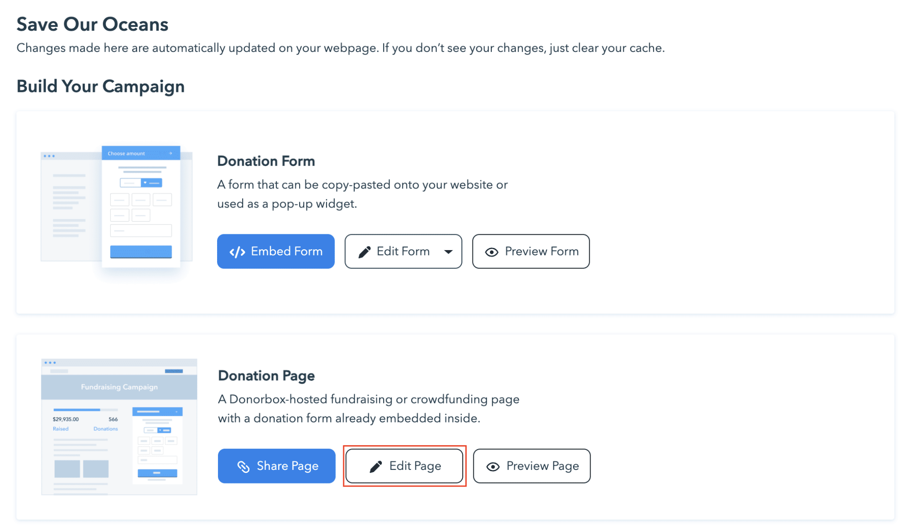Click the pencil icon inside Edit Form
This screenshot has width=900, height=527.
click(365, 251)
